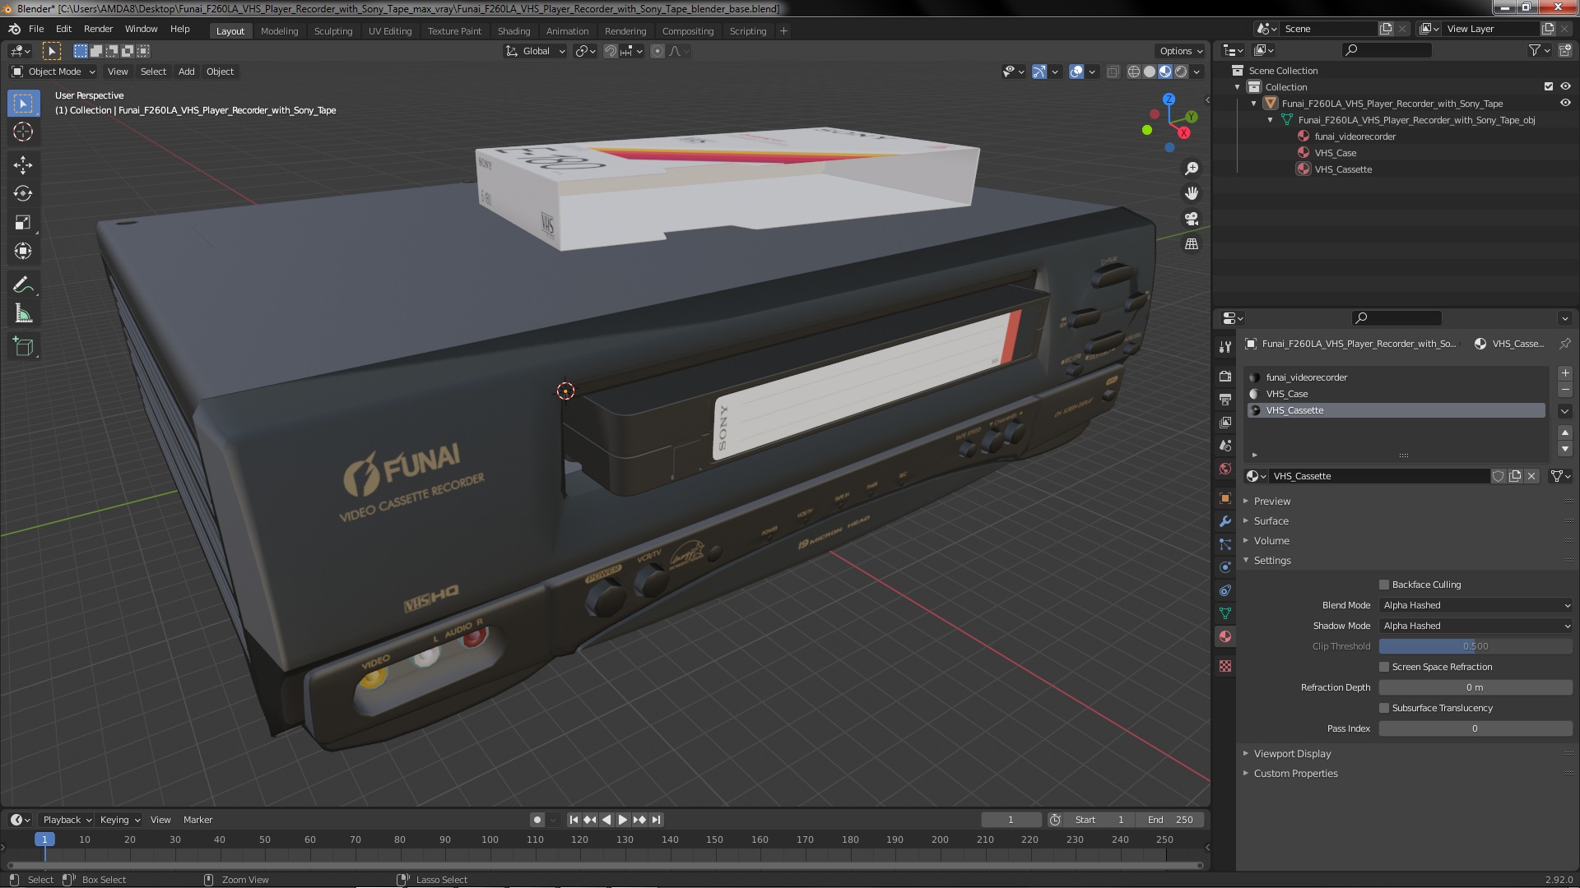Switch to the Shading workspace tab

[x=513, y=31]
